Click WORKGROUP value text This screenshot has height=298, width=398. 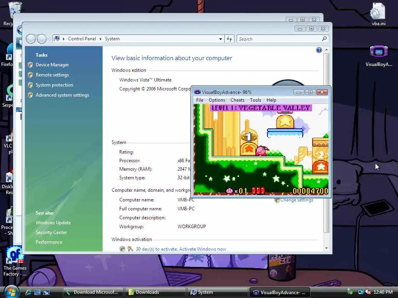click(192, 227)
